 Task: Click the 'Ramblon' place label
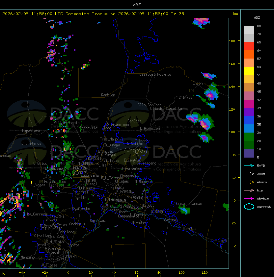pos(108,95)
